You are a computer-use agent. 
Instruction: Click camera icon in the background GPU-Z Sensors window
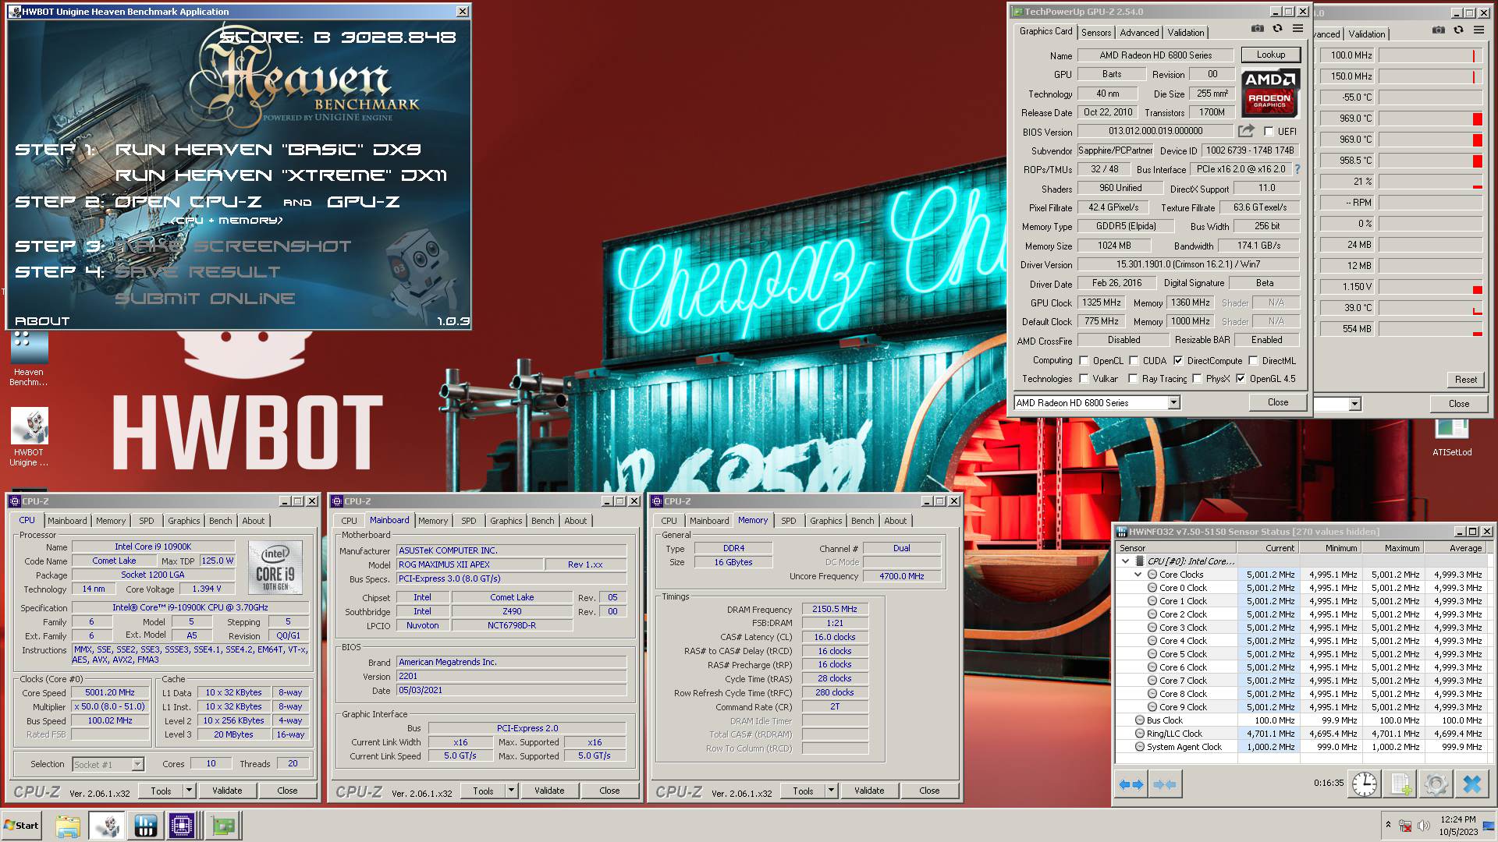[1439, 30]
